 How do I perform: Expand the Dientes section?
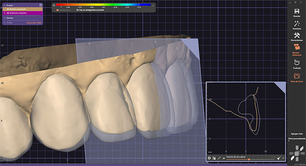(4, 18)
